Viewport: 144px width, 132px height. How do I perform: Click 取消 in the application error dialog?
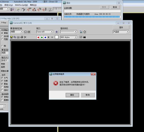point(88,95)
